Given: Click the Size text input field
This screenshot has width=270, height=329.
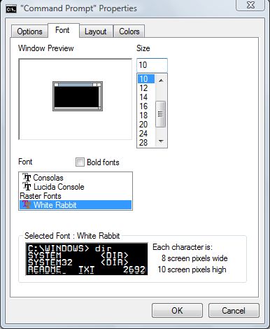Looking at the screenshot, I should point(152,65).
